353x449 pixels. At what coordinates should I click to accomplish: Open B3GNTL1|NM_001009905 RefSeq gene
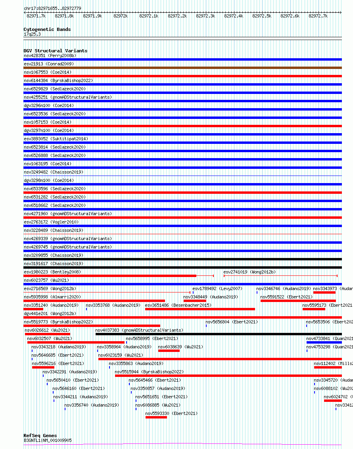48,440
